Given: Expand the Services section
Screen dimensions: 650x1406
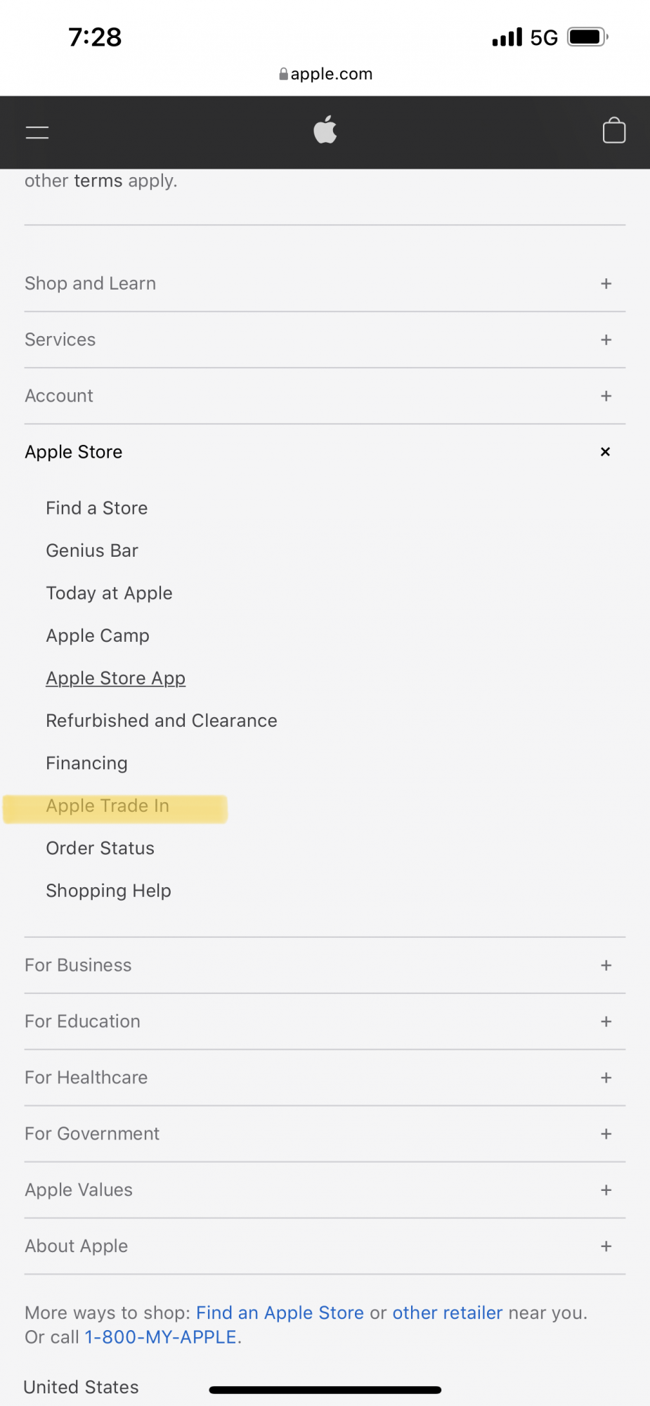Looking at the screenshot, I should click(x=606, y=340).
